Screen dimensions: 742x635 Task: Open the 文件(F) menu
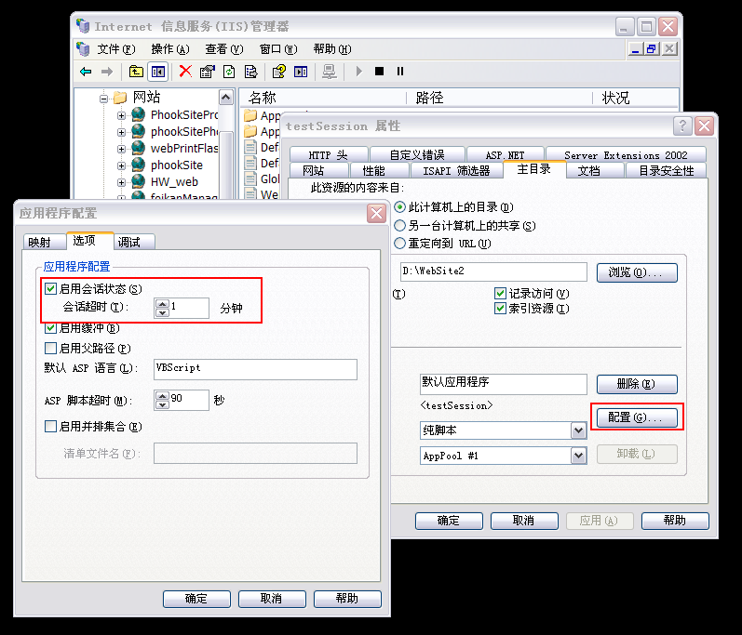click(116, 48)
